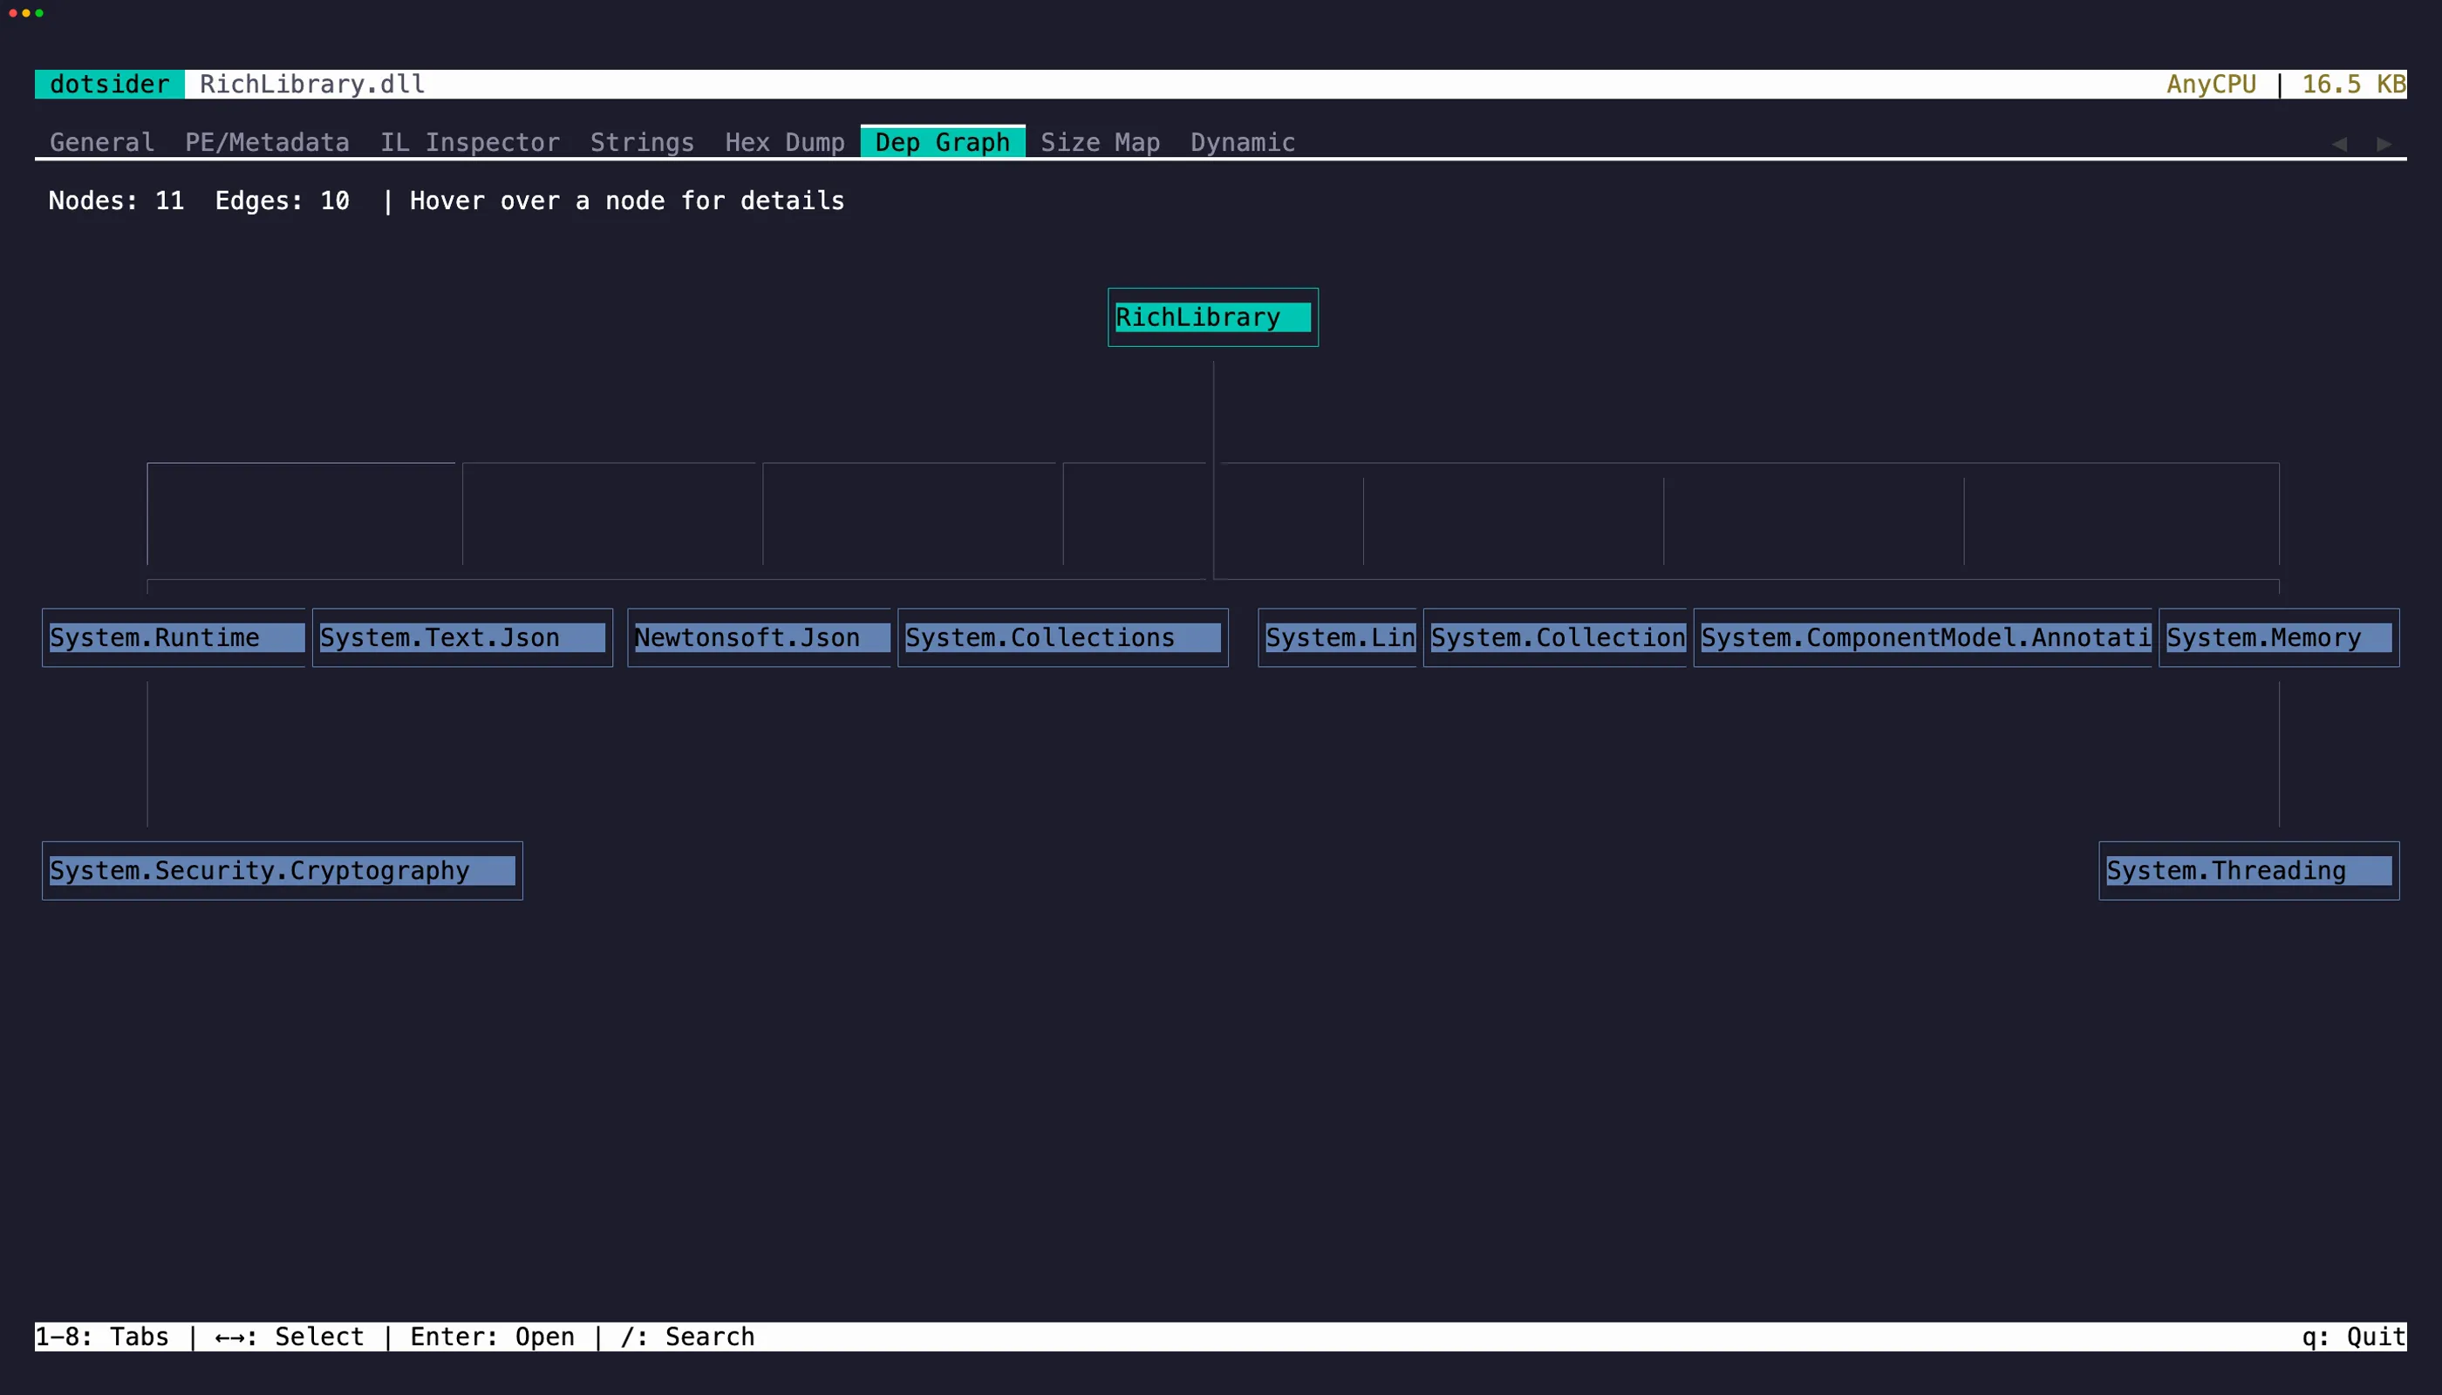The image size is (2442, 1395).
Task: Click the green traffic light dot
Action: coord(40,13)
